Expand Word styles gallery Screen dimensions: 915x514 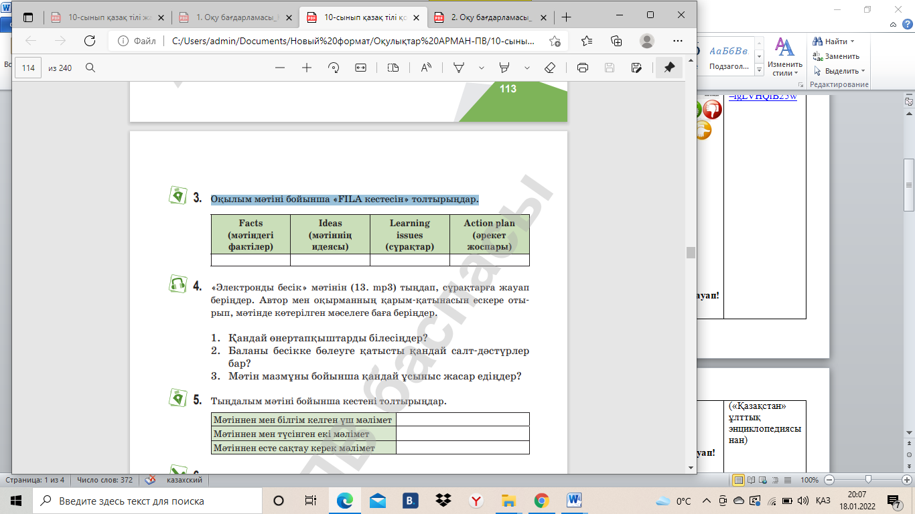tap(759, 72)
